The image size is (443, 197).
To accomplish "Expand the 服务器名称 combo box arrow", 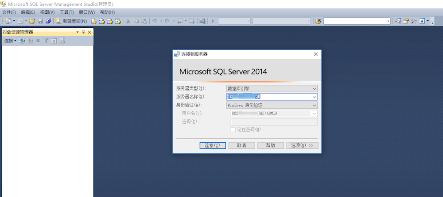I will coord(315,97).
